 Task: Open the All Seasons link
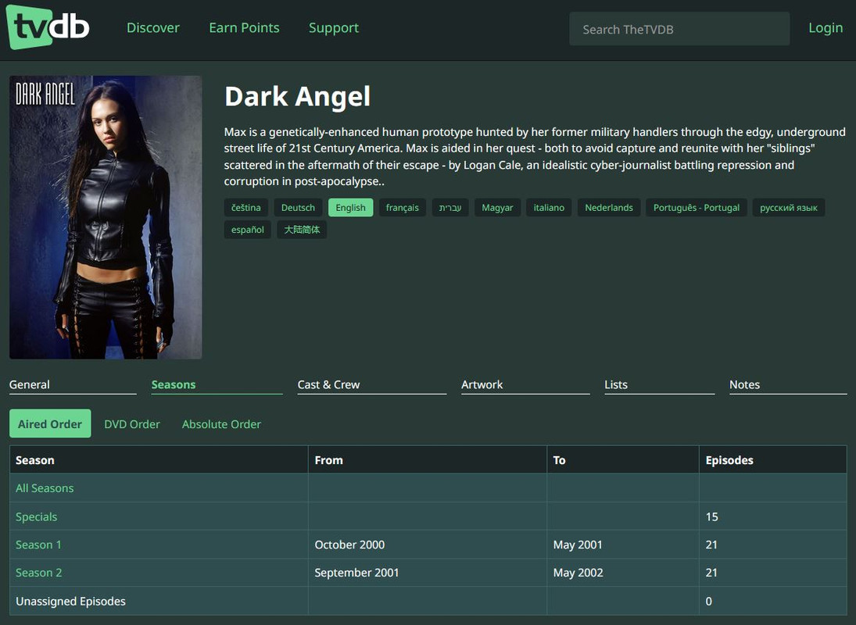coord(45,488)
